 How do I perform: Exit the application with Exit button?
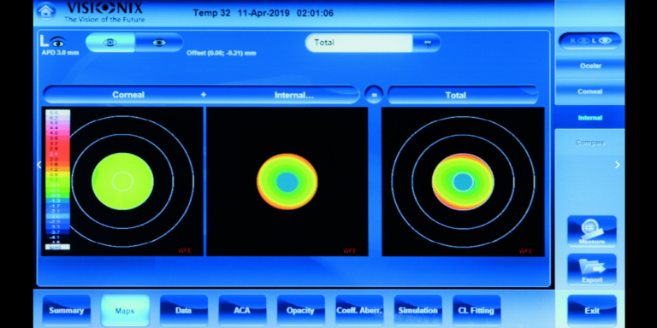coord(592,310)
